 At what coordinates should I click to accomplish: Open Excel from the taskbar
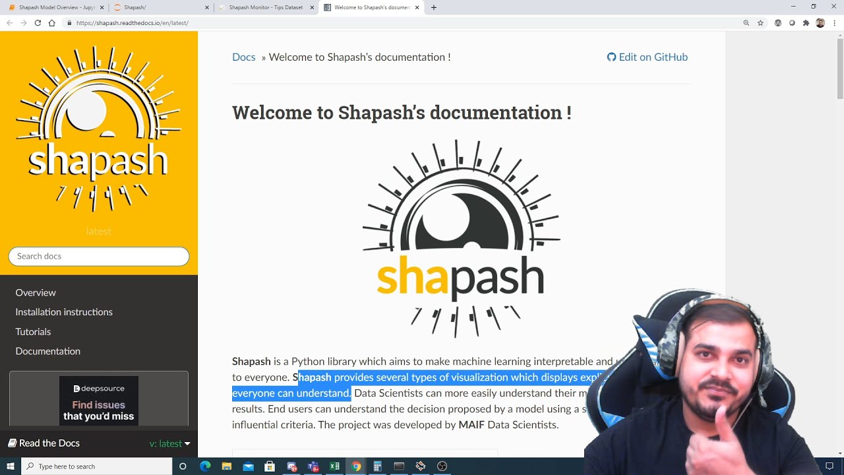tap(334, 466)
